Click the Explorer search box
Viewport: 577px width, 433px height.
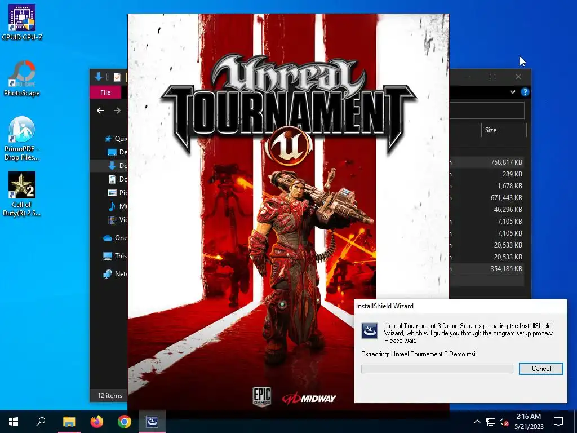click(x=487, y=111)
